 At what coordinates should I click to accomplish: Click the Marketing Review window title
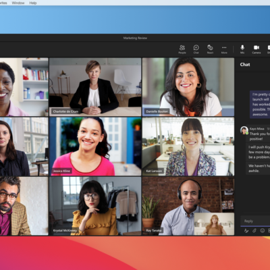pos(135,38)
